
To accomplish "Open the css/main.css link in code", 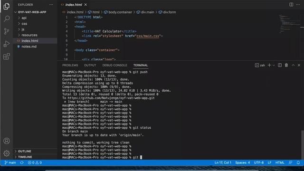I will [148, 36].
